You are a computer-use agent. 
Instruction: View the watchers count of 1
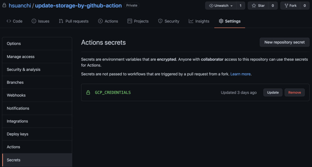click(x=240, y=5)
